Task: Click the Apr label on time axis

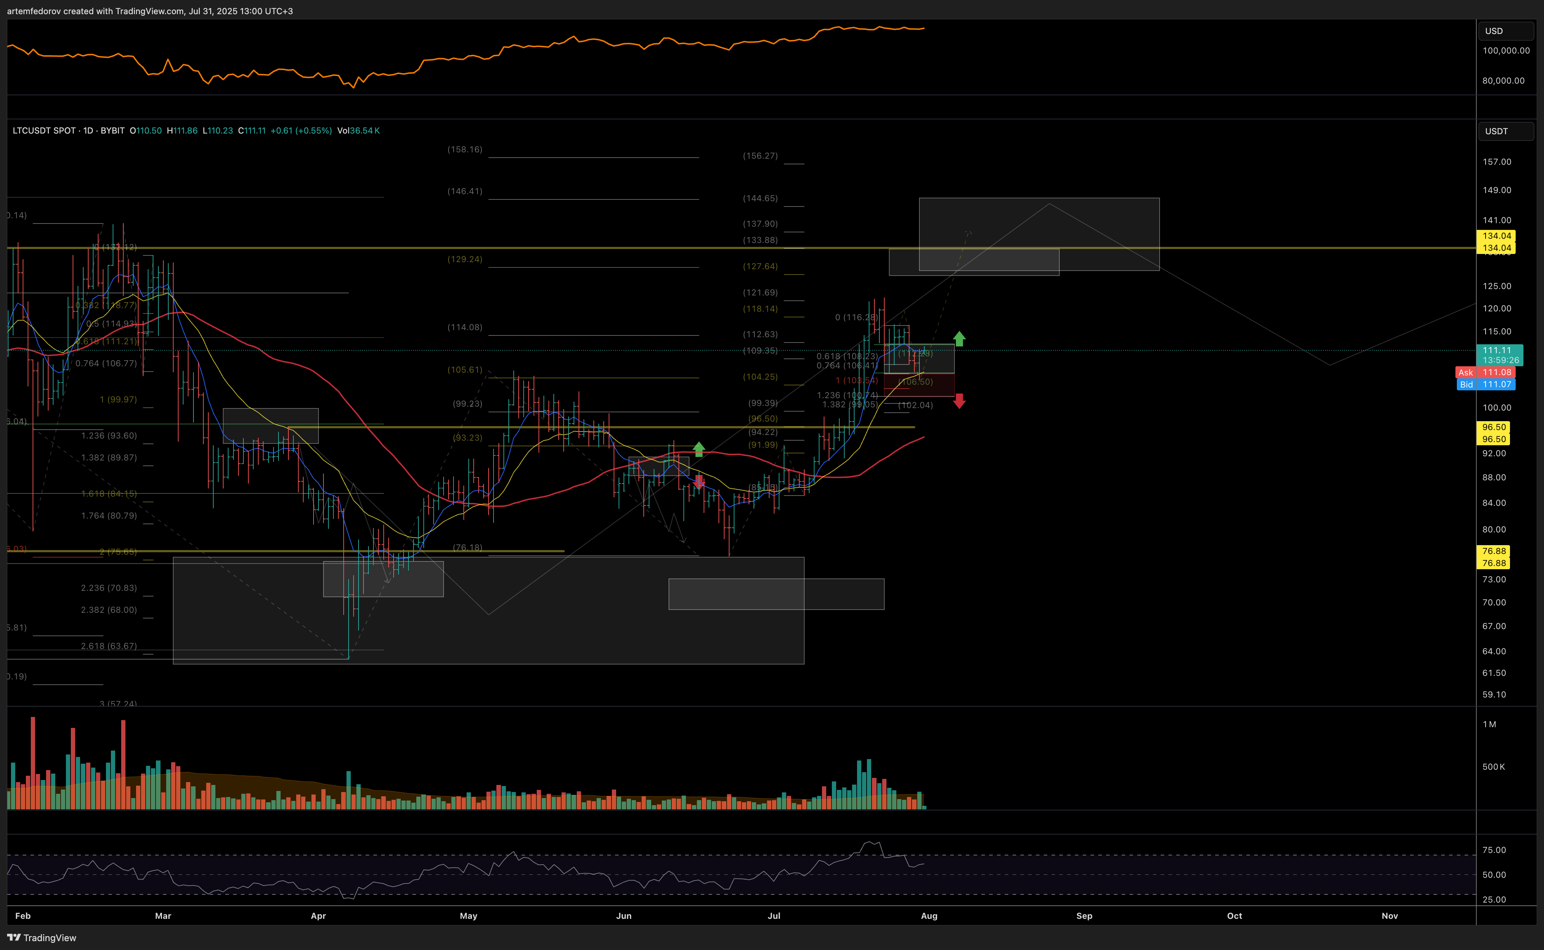Action: [318, 915]
